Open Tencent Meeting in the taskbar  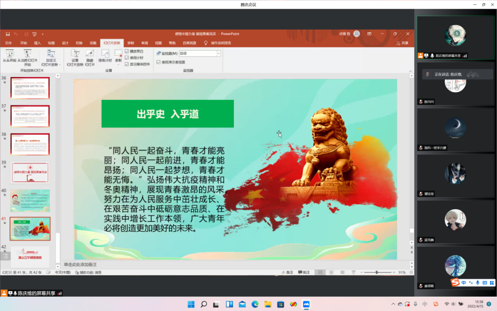(x=306, y=304)
